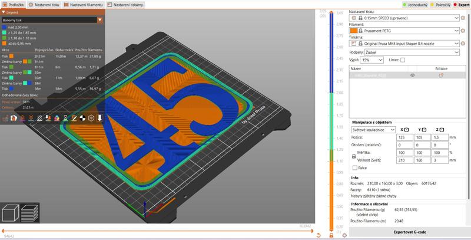Screen dimensions: 471x240
Task: Open the Výplň infill percentage dropdown
Action: point(373,60)
